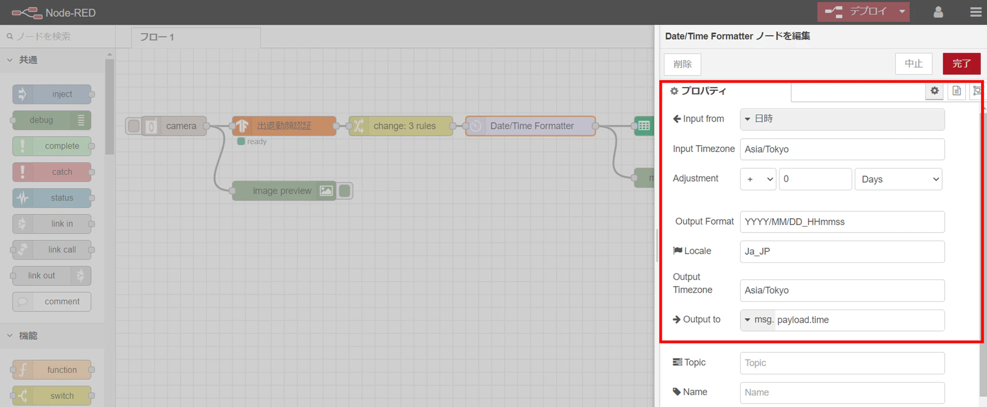Image resolution: width=987 pixels, height=407 pixels.
Task: Click the Input Timezone field
Action: pyautogui.click(x=842, y=149)
